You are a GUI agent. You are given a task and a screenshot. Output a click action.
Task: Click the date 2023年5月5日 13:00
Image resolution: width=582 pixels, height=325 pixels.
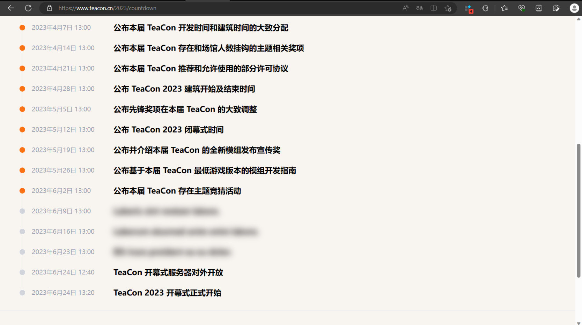(61, 109)
